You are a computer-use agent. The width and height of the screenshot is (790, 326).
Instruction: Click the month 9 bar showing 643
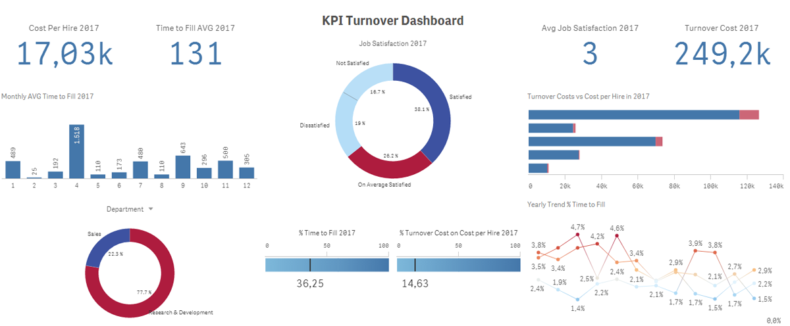pyautogui.click(x=183, y=167)
